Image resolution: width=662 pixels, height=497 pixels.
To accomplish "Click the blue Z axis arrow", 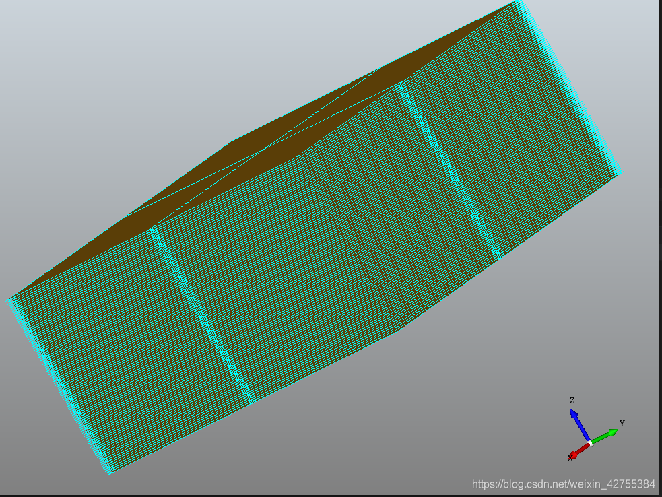I will click(580, 424).
